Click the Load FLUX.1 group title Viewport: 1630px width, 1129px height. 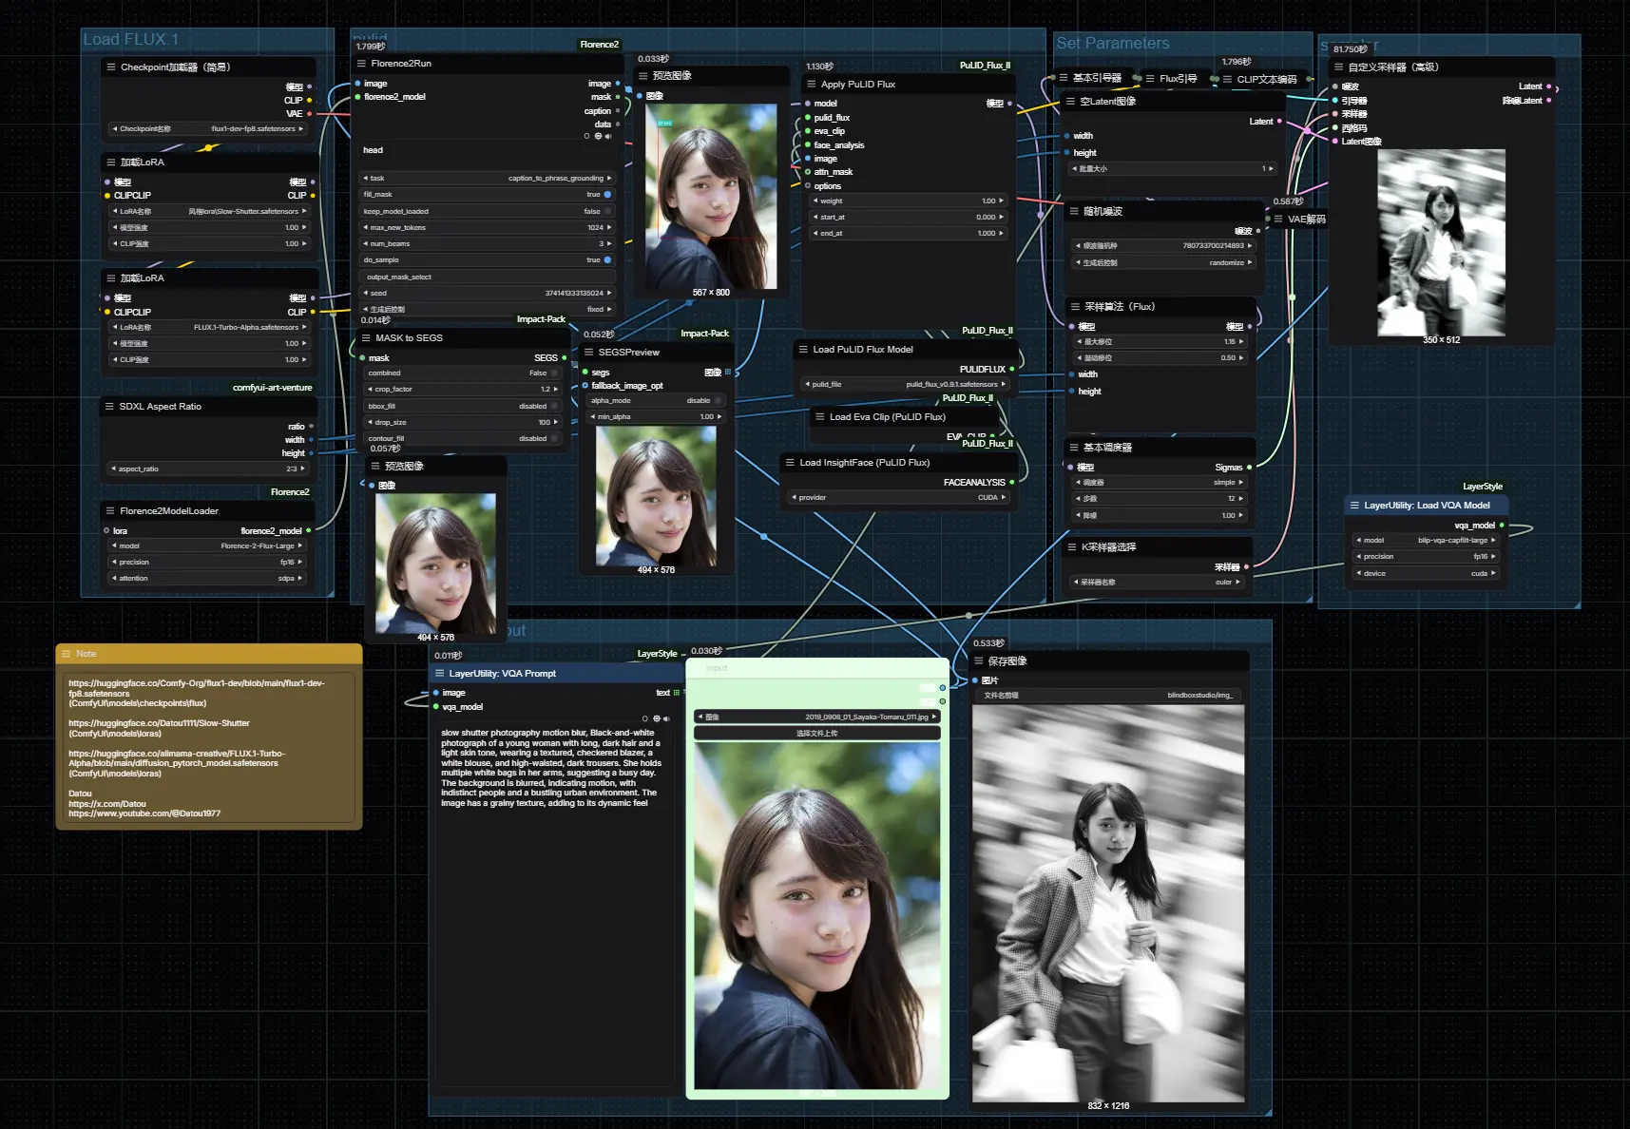[130, 40]
